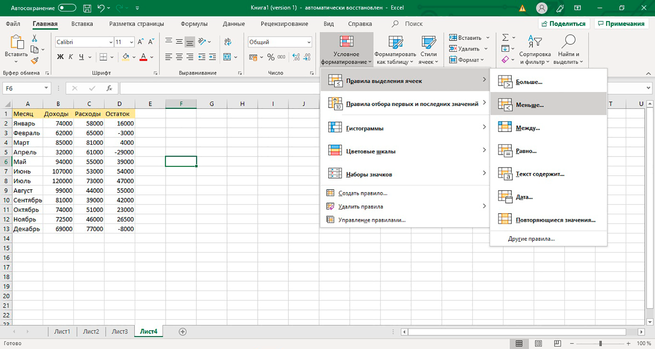Click the Поделиться button
Image resolution: width=655 pixels, height=349 pixels.
click(564, 24)
